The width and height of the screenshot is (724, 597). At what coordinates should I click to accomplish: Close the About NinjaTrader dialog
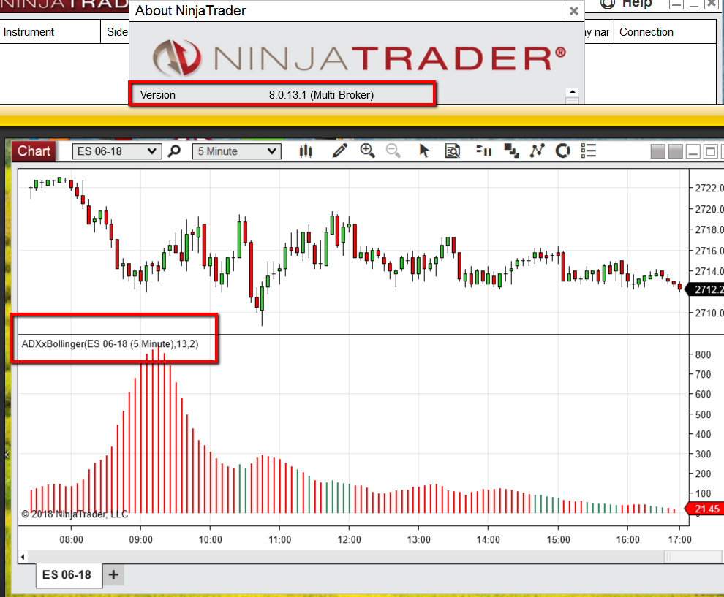click(x=573, y=11)
